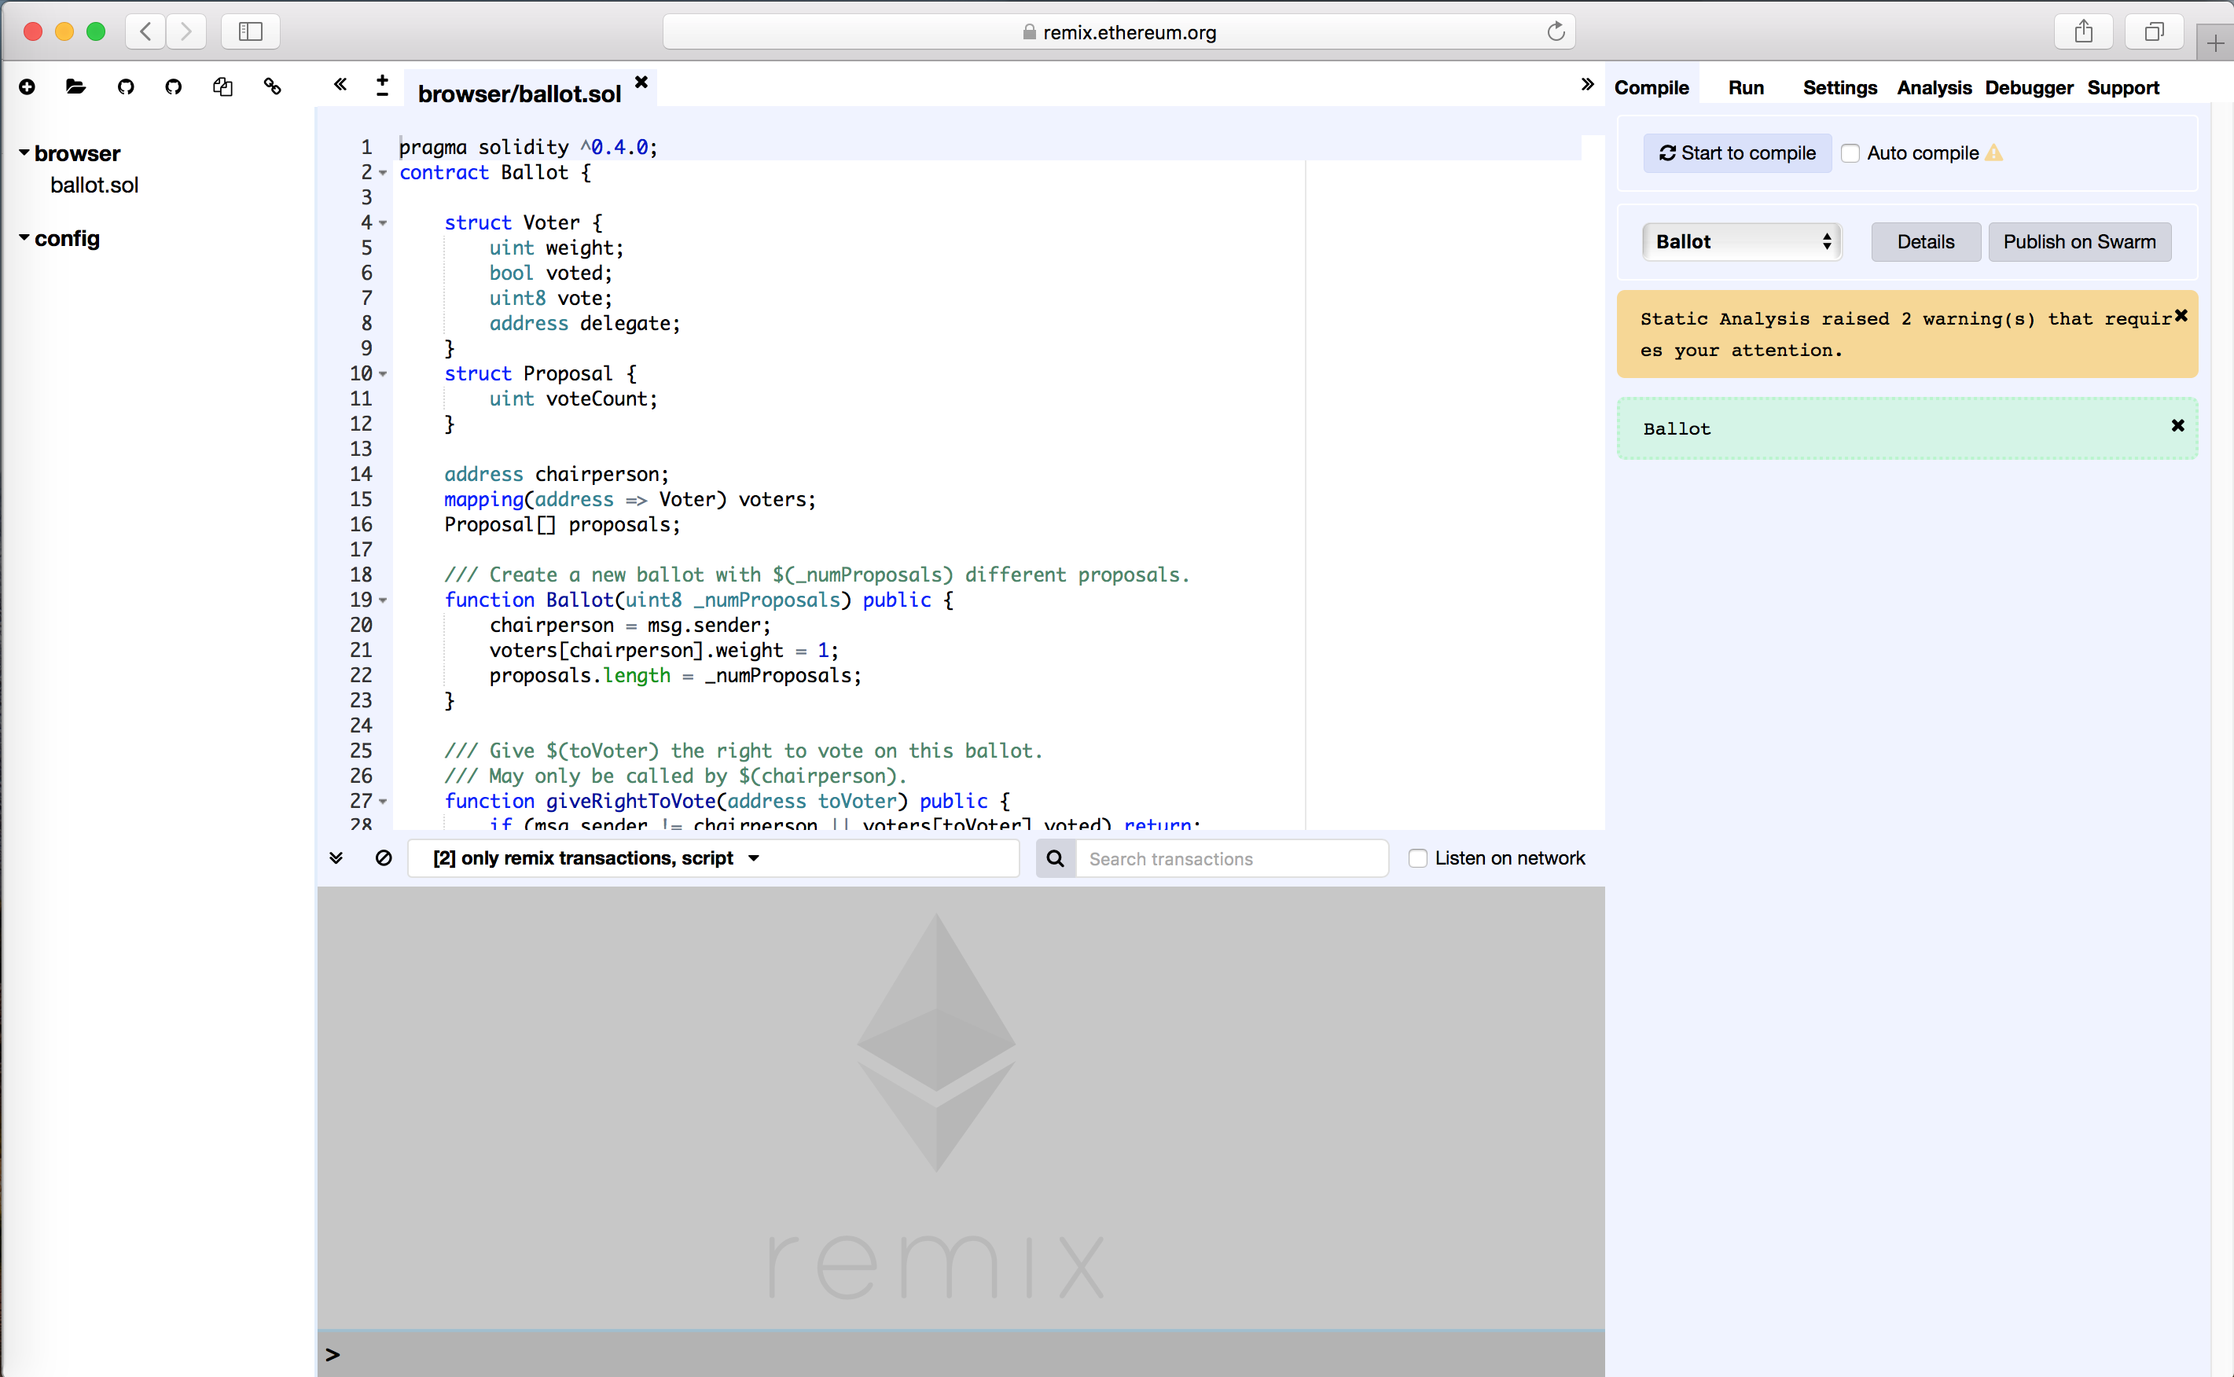
Task: Focus the Search transactions field
Action: pos(1231,859)
